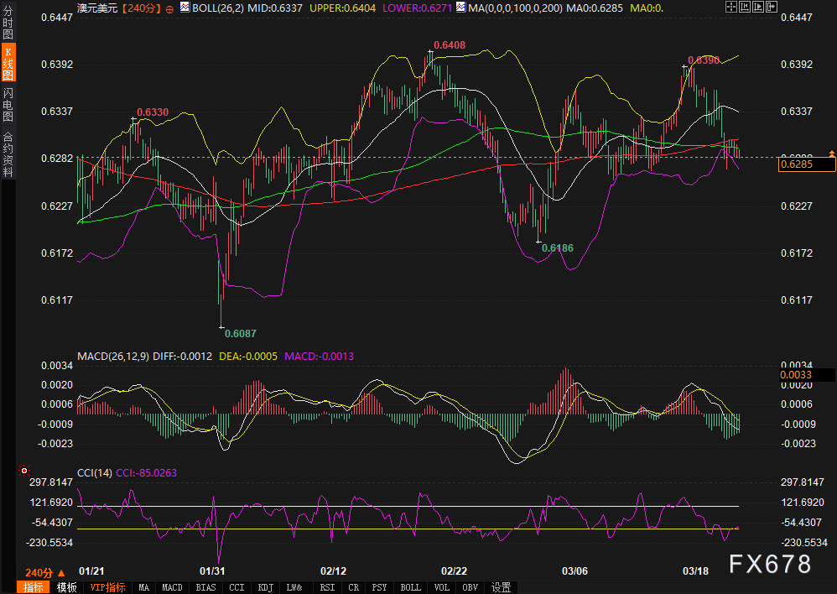Click the scroll-chart-right play axis icon

pos(758,7)
